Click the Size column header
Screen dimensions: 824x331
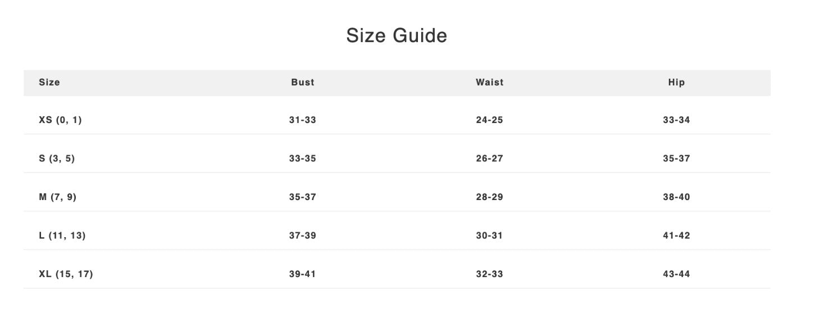(x=49, y=82)
